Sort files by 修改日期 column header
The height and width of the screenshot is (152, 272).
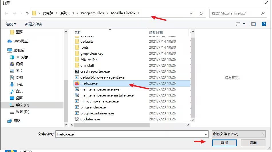click(x=156, y=33)
